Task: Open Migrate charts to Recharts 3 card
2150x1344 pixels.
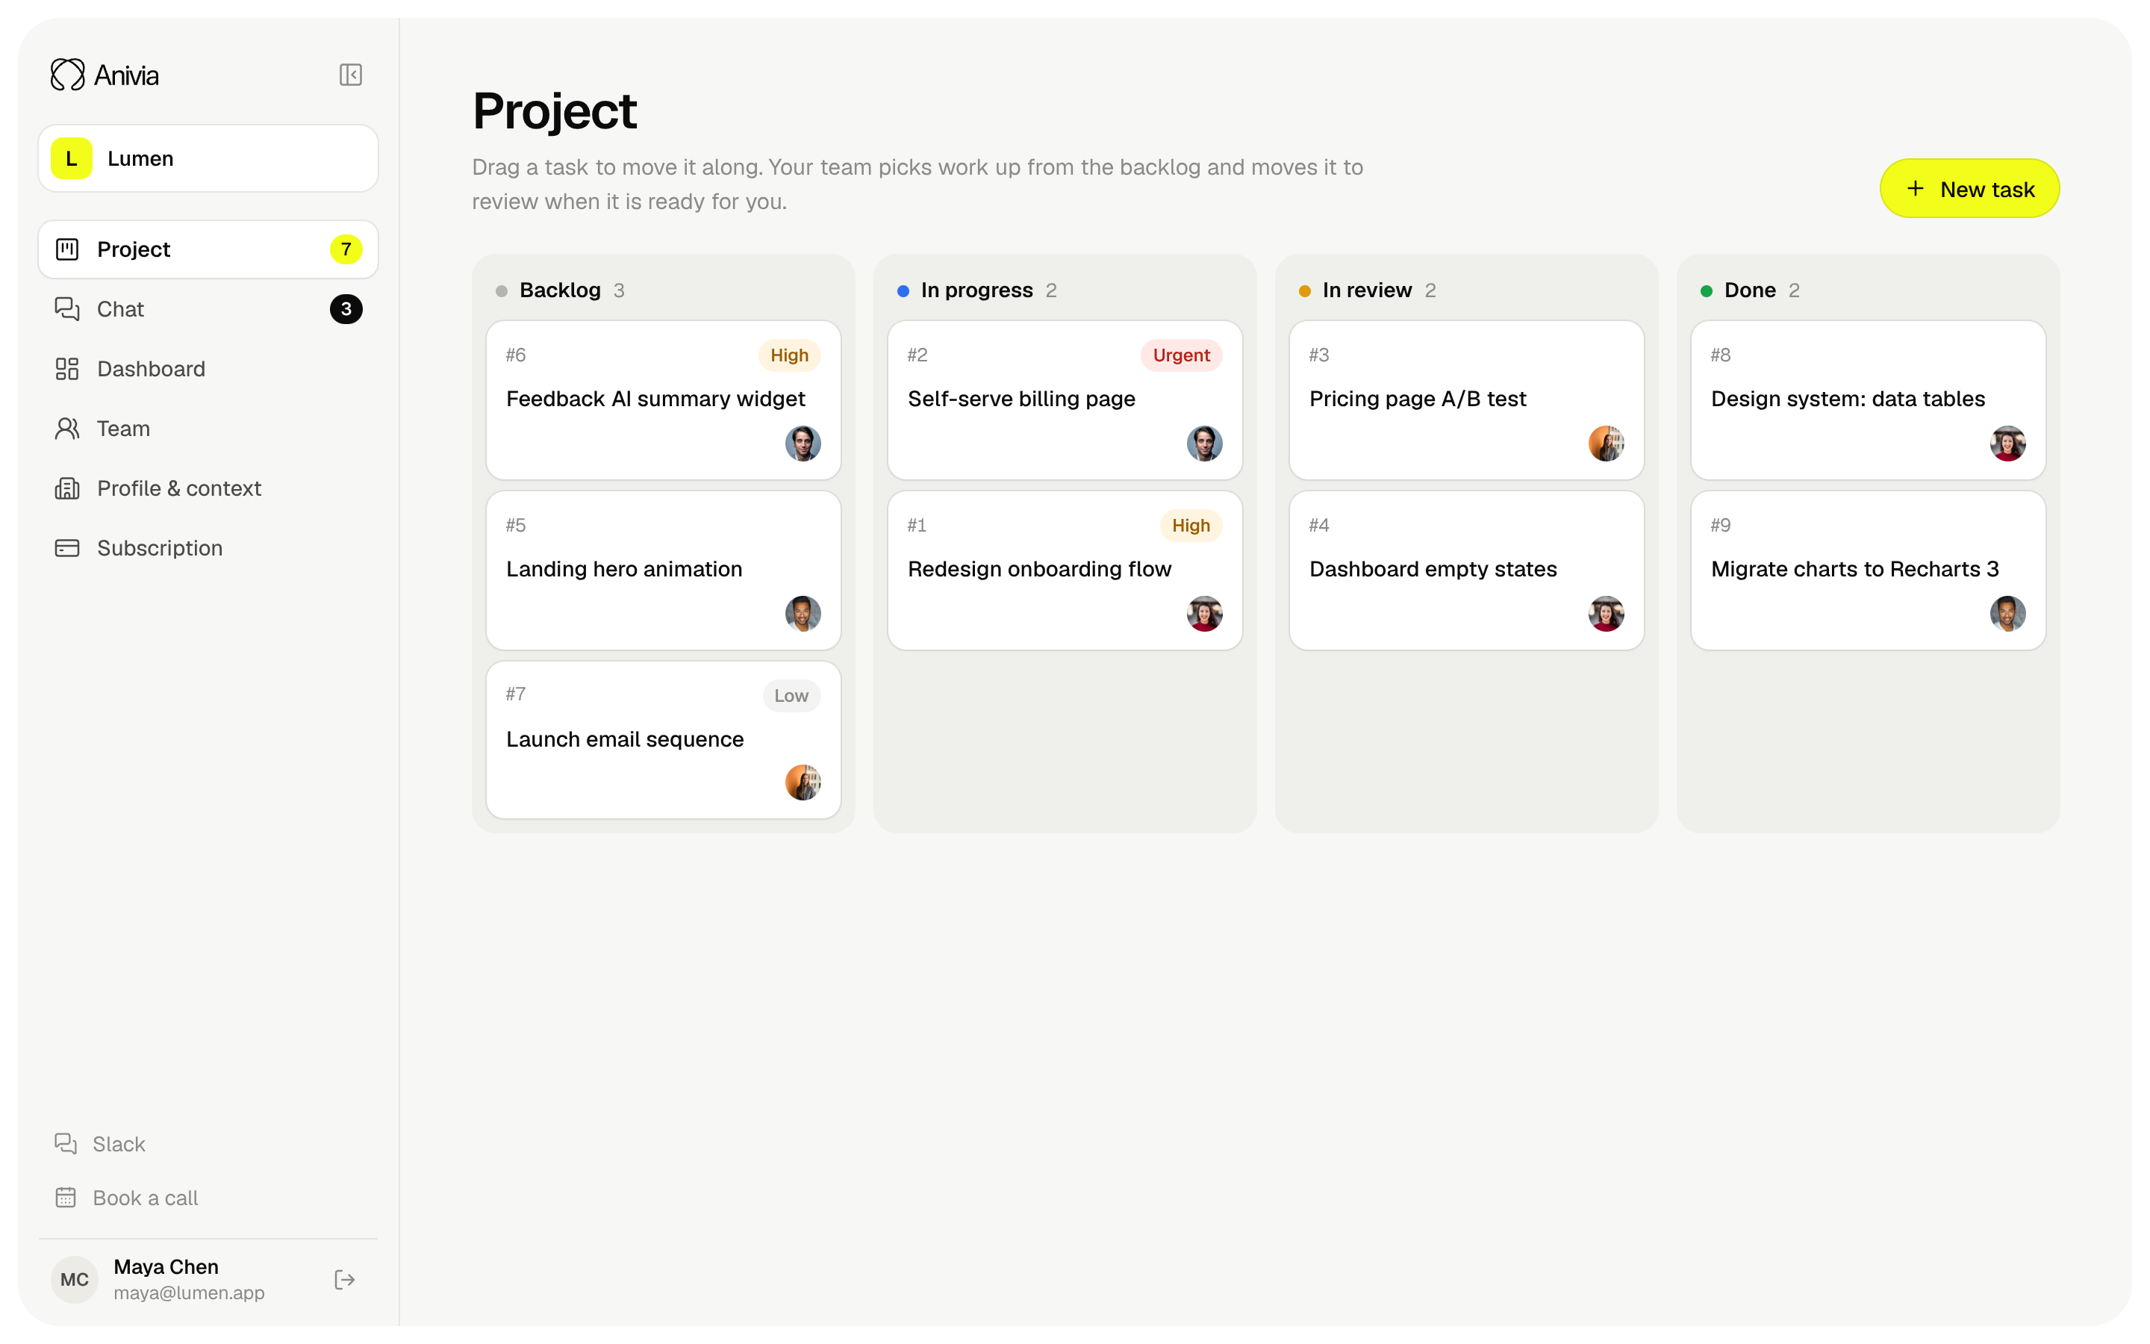Action: click(1868, 570)
